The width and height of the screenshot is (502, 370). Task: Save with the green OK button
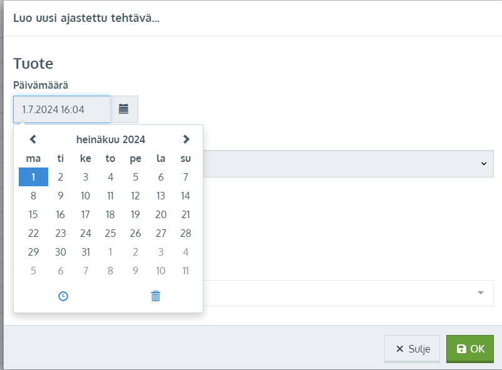[x=470, y=349]
